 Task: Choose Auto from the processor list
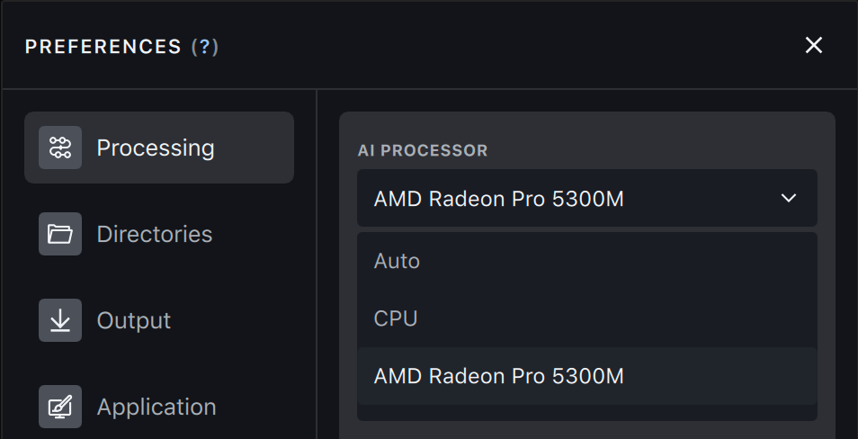(398, 261)
